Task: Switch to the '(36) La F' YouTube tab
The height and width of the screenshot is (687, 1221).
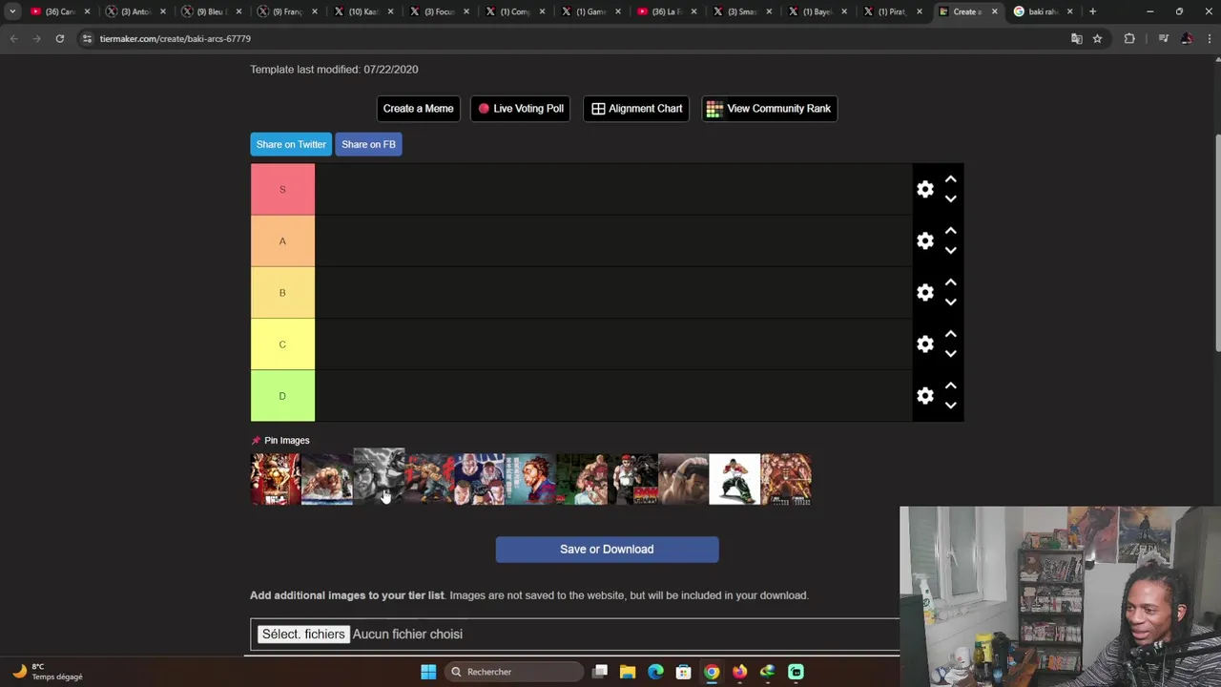Action: pyautogui.click(x=665, y=11)
